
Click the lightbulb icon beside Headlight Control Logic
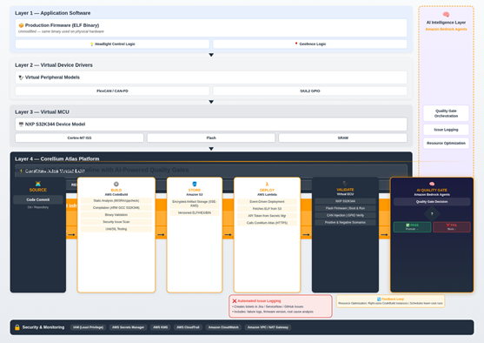pyautogui.click(x=92, y=44)
